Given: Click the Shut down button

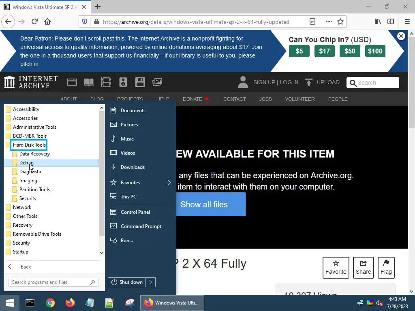Looking at the screenshot, I should click(x=127, y=282).
